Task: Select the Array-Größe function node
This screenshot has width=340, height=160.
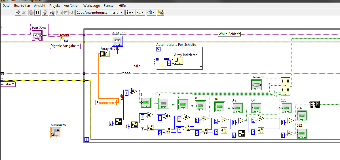Action: 105,54
